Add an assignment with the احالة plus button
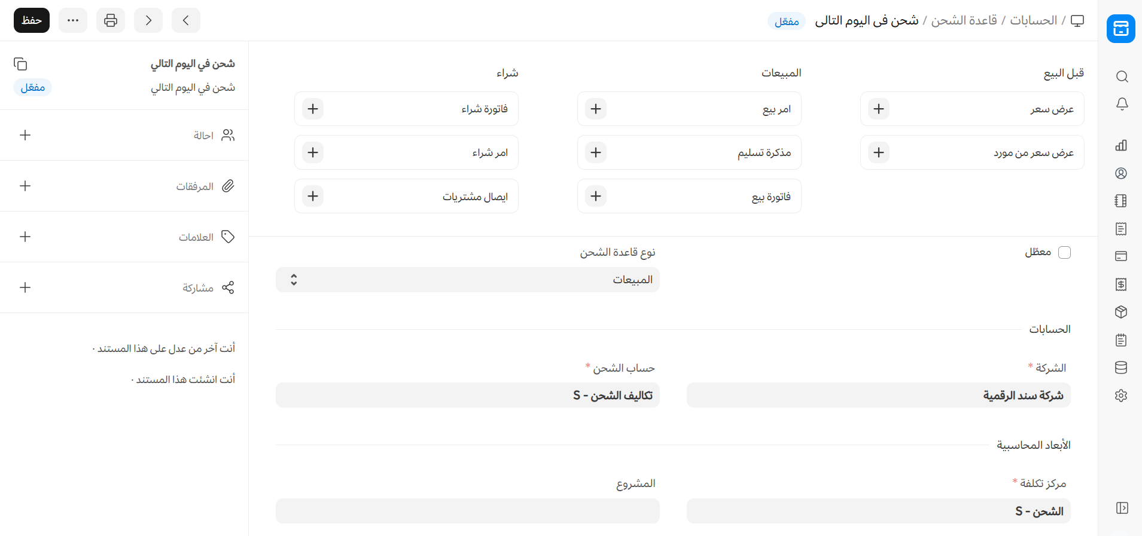This screenshot has height=536, width=1142. coord(25,135)
